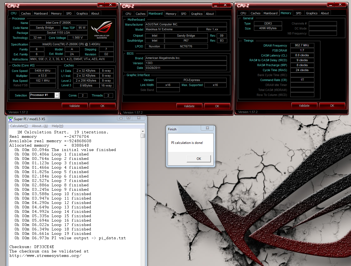Click OK in the Mainboard window
This screenshot has width=351, height=266.
(x=217, y=106)
